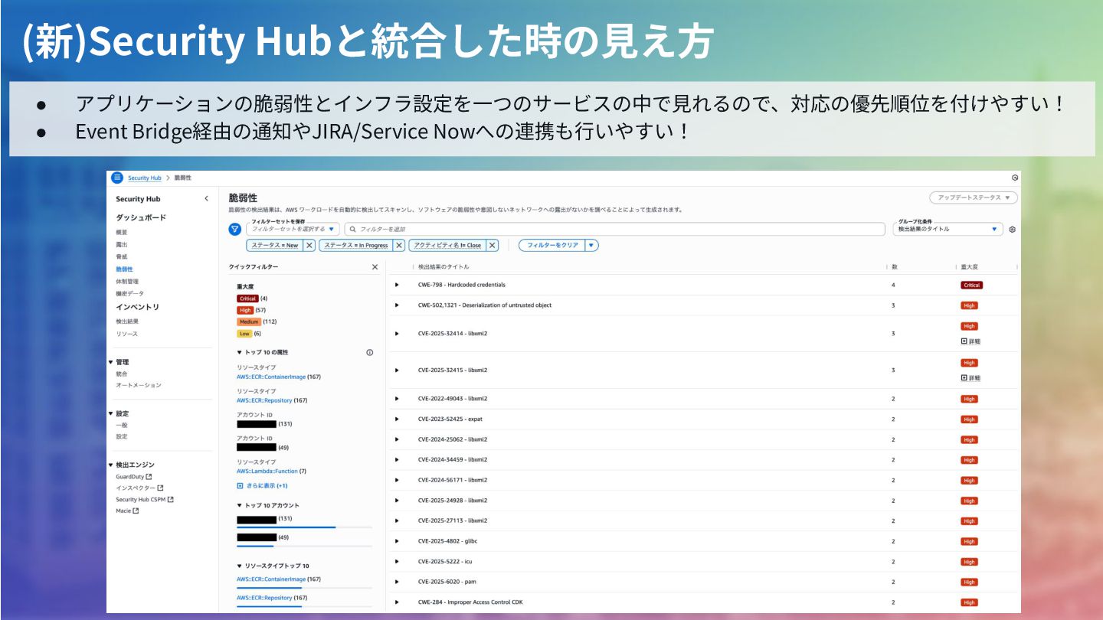1103x620 pixels.
Task: Filter by Medium severity badge
Action: pos(249,322)
